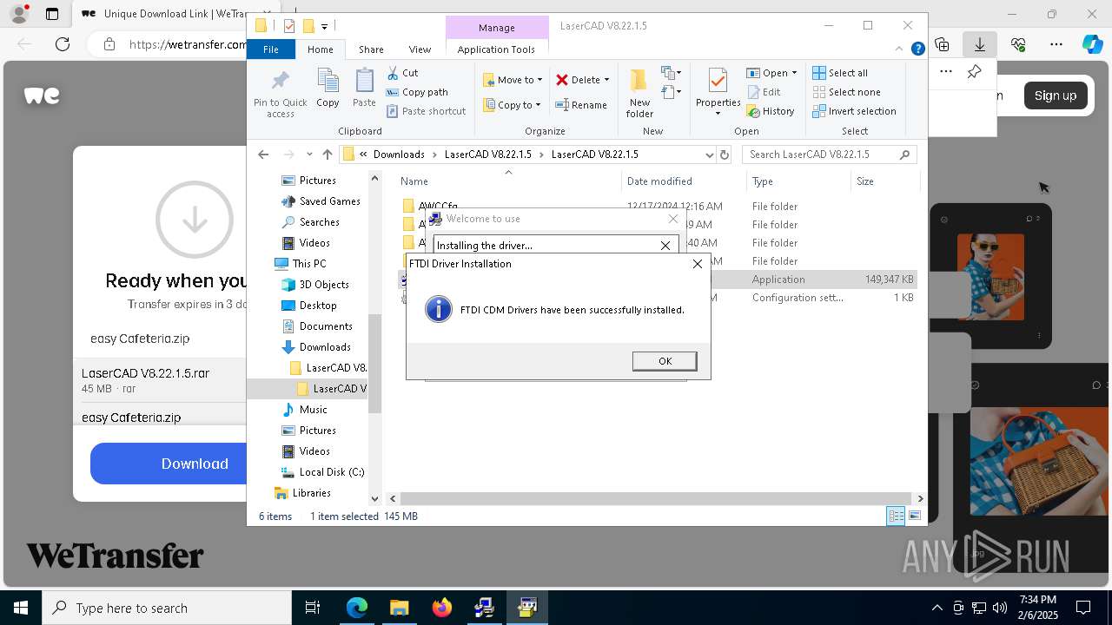Switch to the View ribbon tab
Screen dimensions: 1112x625
click(x=420, y=49)
